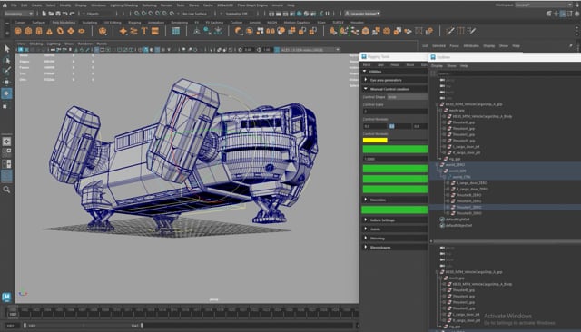
Task: Open the Lighting/Shading menu
Action: 123,5
